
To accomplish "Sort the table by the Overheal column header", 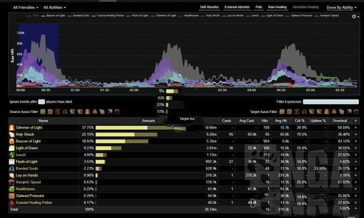I will (340, 121).
